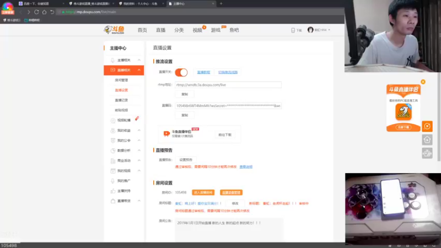The width and height of the screenshot is (441, 248).
Task: Click the user avatar in site header
Action: pos(310,30)
